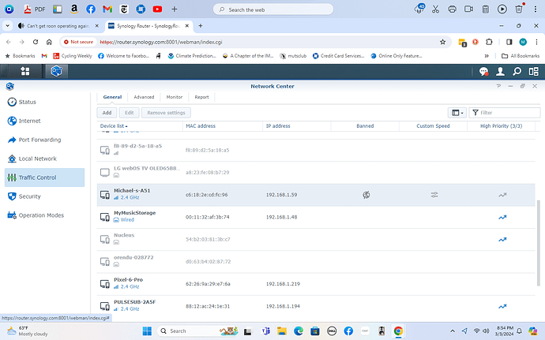The image size is (545, 340).
Task: Open All Bookmarks folder
Action: click(521, 56)
